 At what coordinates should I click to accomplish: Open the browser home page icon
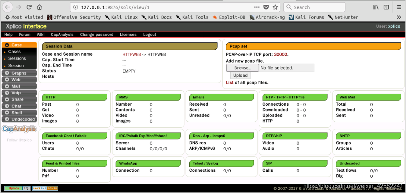click(39, 7)
